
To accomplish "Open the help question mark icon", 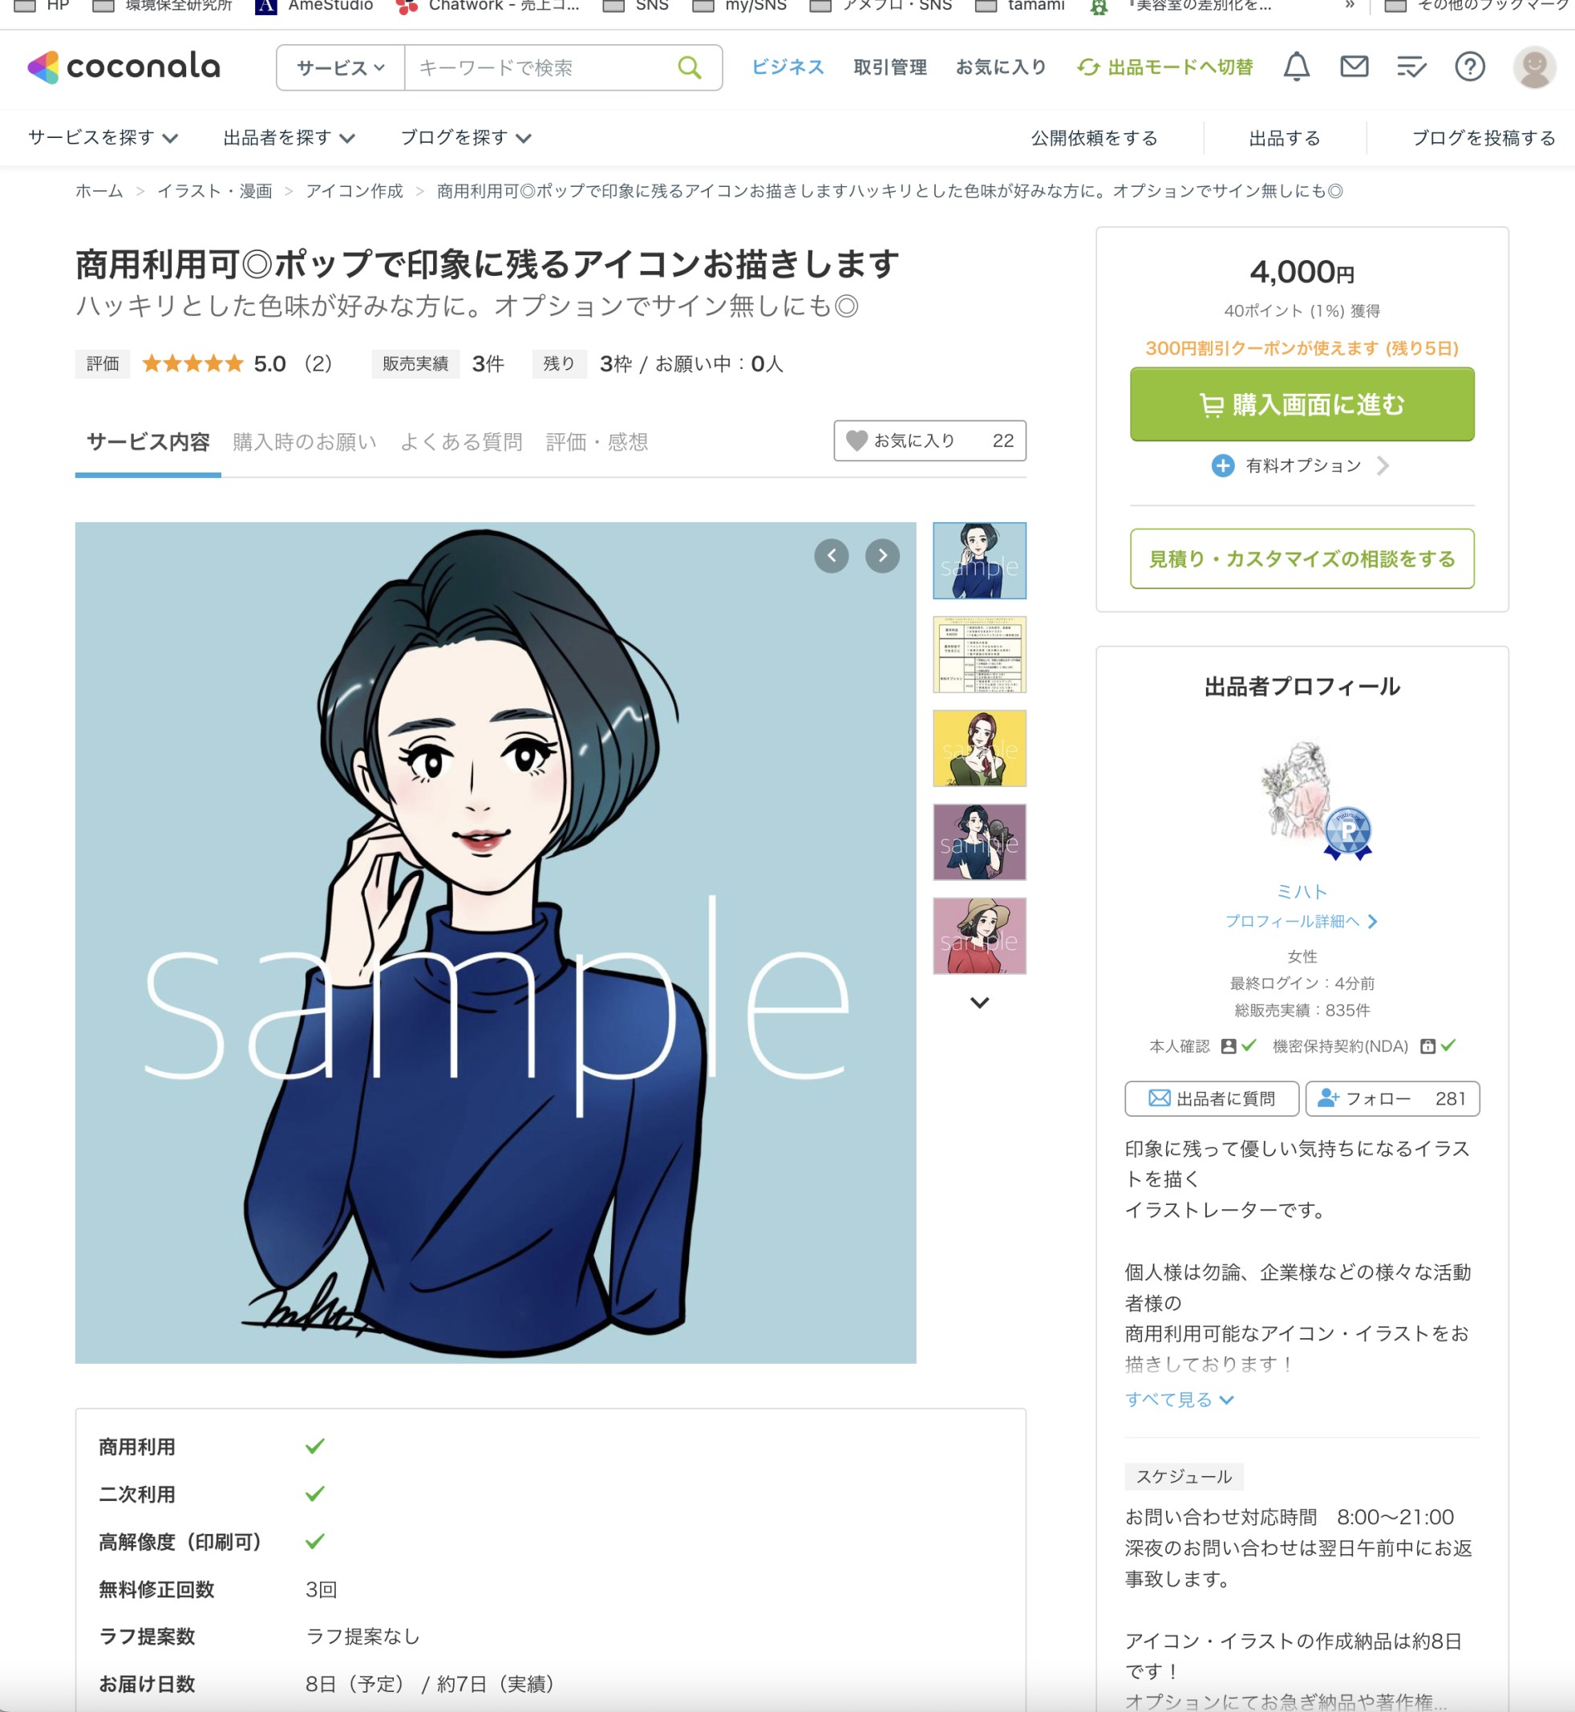I will pyautogui.click(x=1469, y=67).
